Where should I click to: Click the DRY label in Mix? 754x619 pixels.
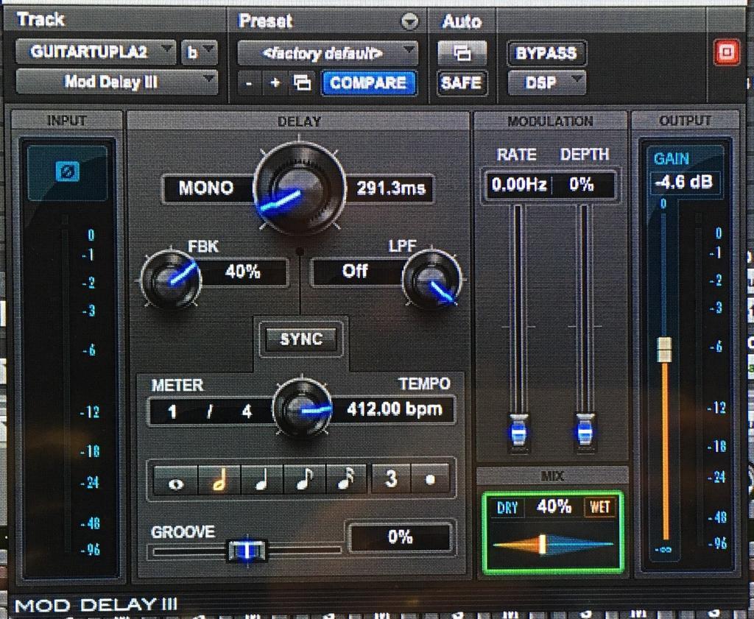pos(507,507)
